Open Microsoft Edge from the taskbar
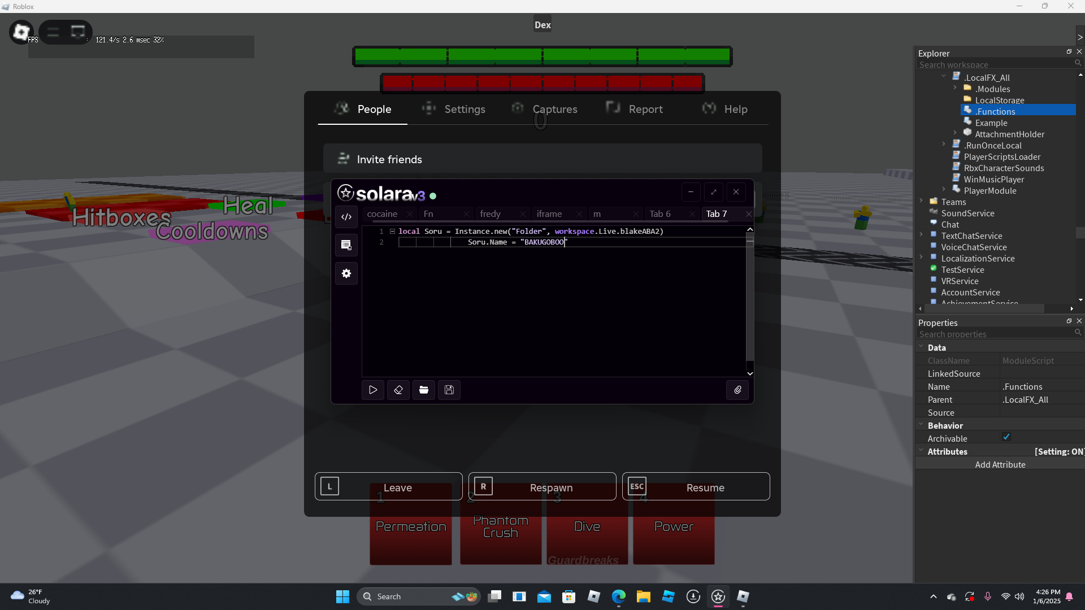This screenshot has width=1085, height=610. coord(619,596)
